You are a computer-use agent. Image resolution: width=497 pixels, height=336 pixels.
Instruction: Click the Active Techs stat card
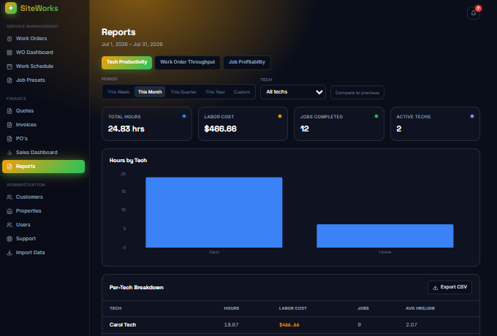point(435,124)
